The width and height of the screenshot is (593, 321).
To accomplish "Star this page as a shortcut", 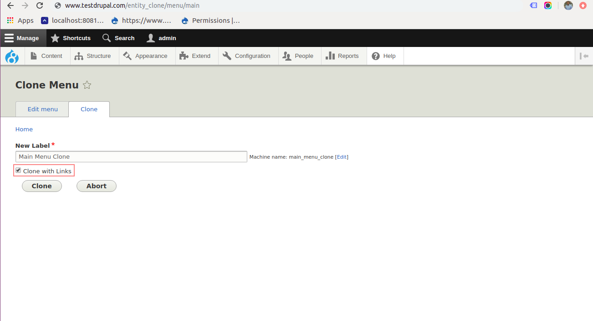I will pos(87,85).
